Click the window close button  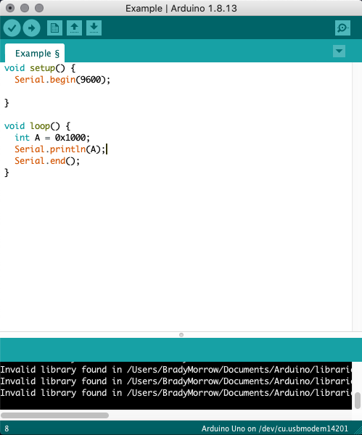[10, 8]
